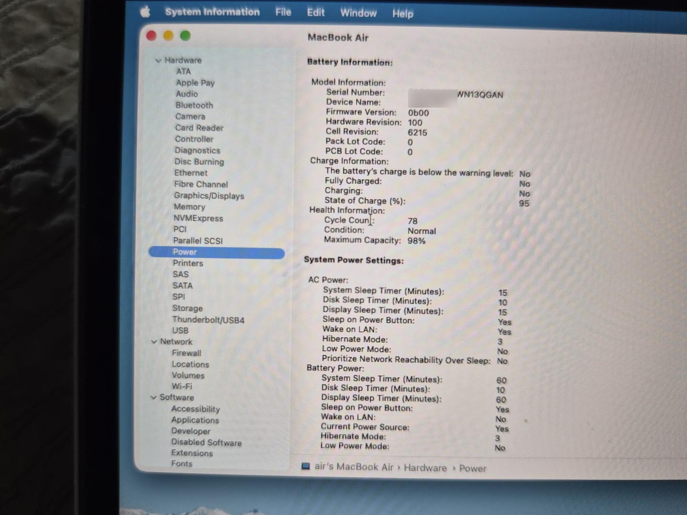The image size is (687, 515).
Task: Open the File menu
Action: tap(283, 12)
